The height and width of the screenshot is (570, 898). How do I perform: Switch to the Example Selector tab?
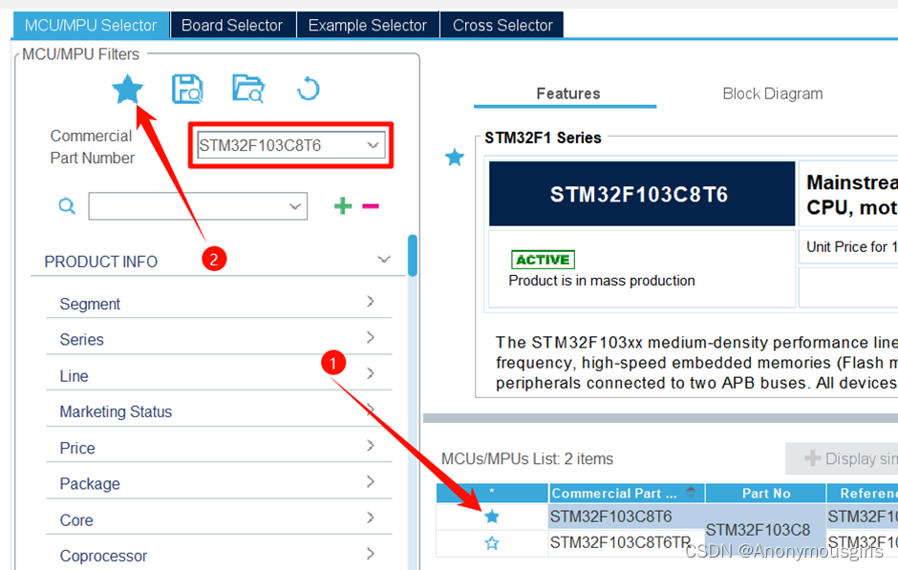click(x=368, y=25)
